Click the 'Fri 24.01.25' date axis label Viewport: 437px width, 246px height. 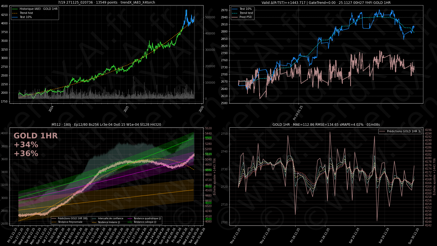pos(298,113)
